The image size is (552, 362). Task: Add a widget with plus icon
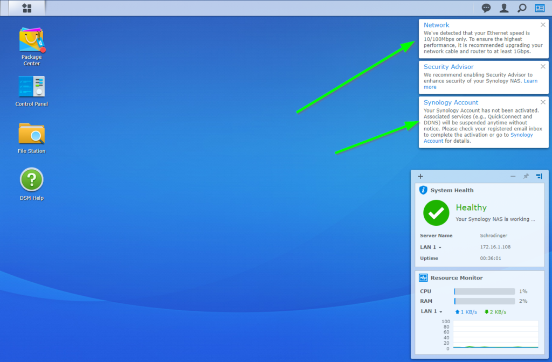(420, 176)
